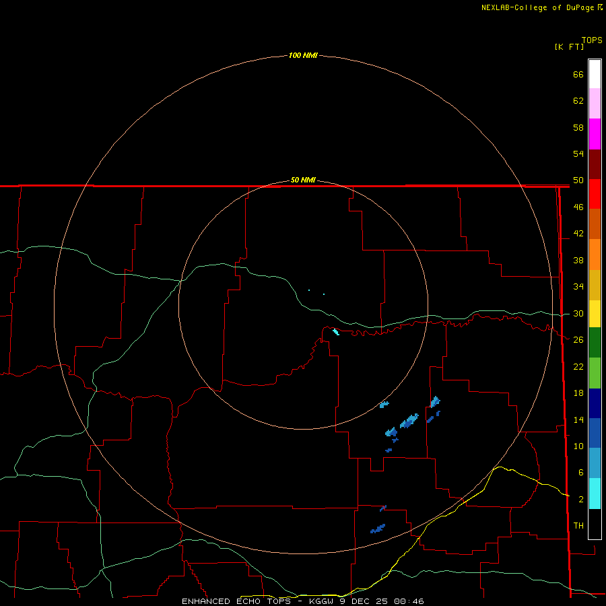Click the "30" legend value
The height and width of the screenshot is (606, 606).
click(x=578, y=313)
